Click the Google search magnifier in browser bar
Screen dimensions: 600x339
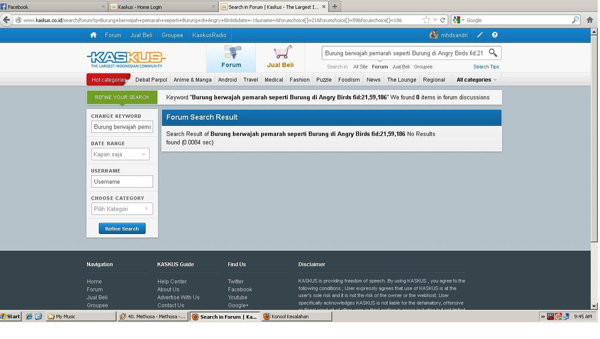575,20
